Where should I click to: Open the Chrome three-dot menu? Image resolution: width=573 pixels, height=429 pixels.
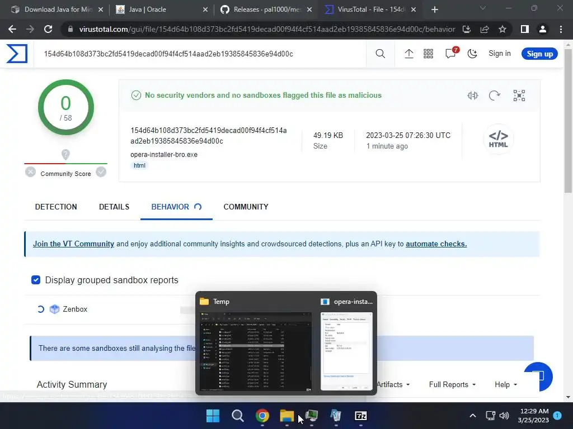[x=561, y=29]
